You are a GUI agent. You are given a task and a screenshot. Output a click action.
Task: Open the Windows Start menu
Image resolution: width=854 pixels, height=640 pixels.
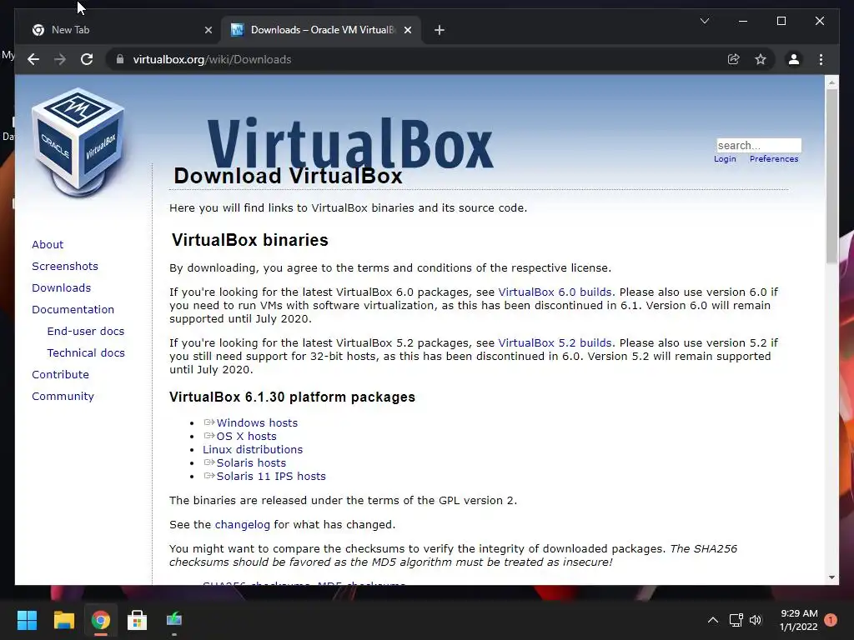tap(27, 620)
